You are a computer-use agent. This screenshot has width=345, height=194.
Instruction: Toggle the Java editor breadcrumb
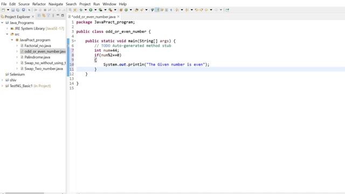152,10
